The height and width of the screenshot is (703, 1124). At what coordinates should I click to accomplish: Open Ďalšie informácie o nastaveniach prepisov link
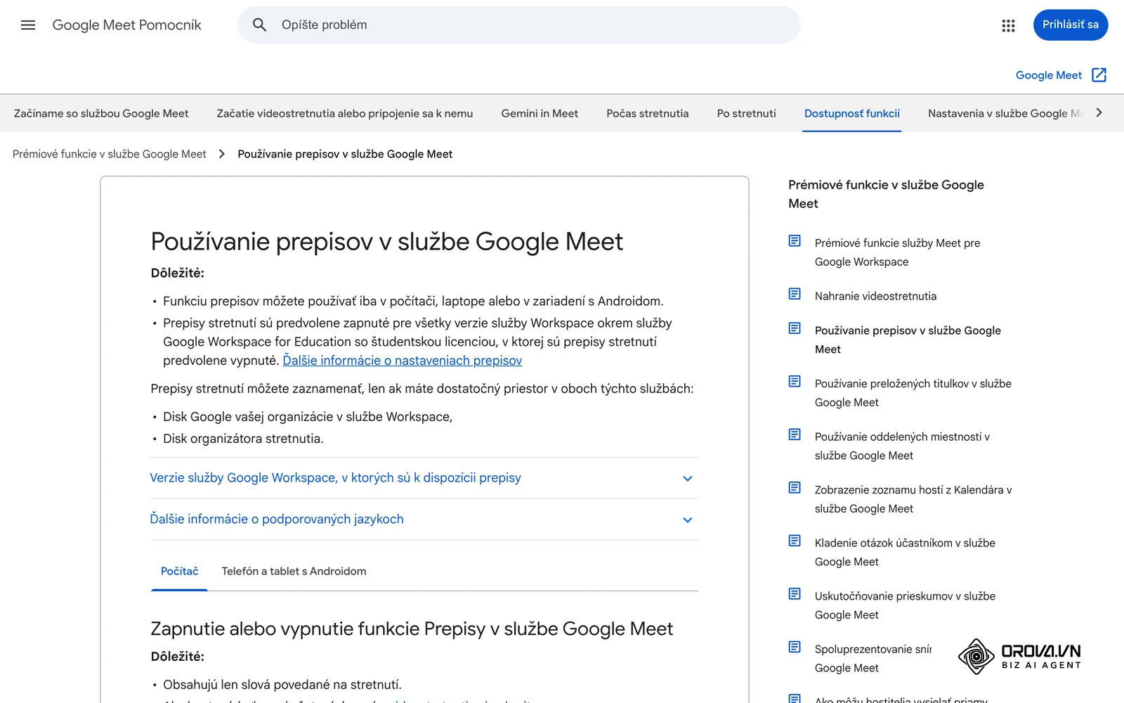tap(402, 361)
